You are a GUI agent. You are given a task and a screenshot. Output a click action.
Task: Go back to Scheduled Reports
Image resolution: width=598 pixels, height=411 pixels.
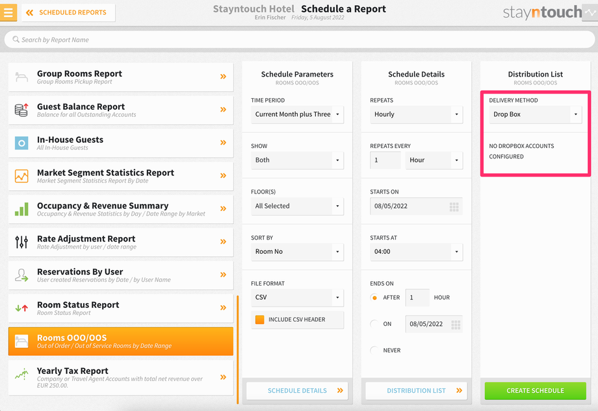point(68,12)
